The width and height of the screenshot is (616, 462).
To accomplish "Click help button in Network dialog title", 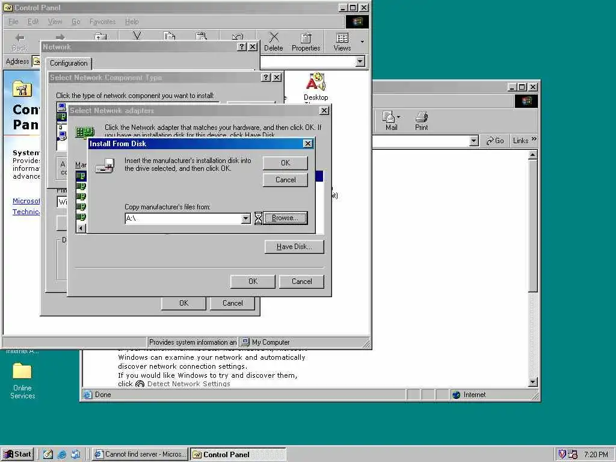I will (x=242, y=47).
